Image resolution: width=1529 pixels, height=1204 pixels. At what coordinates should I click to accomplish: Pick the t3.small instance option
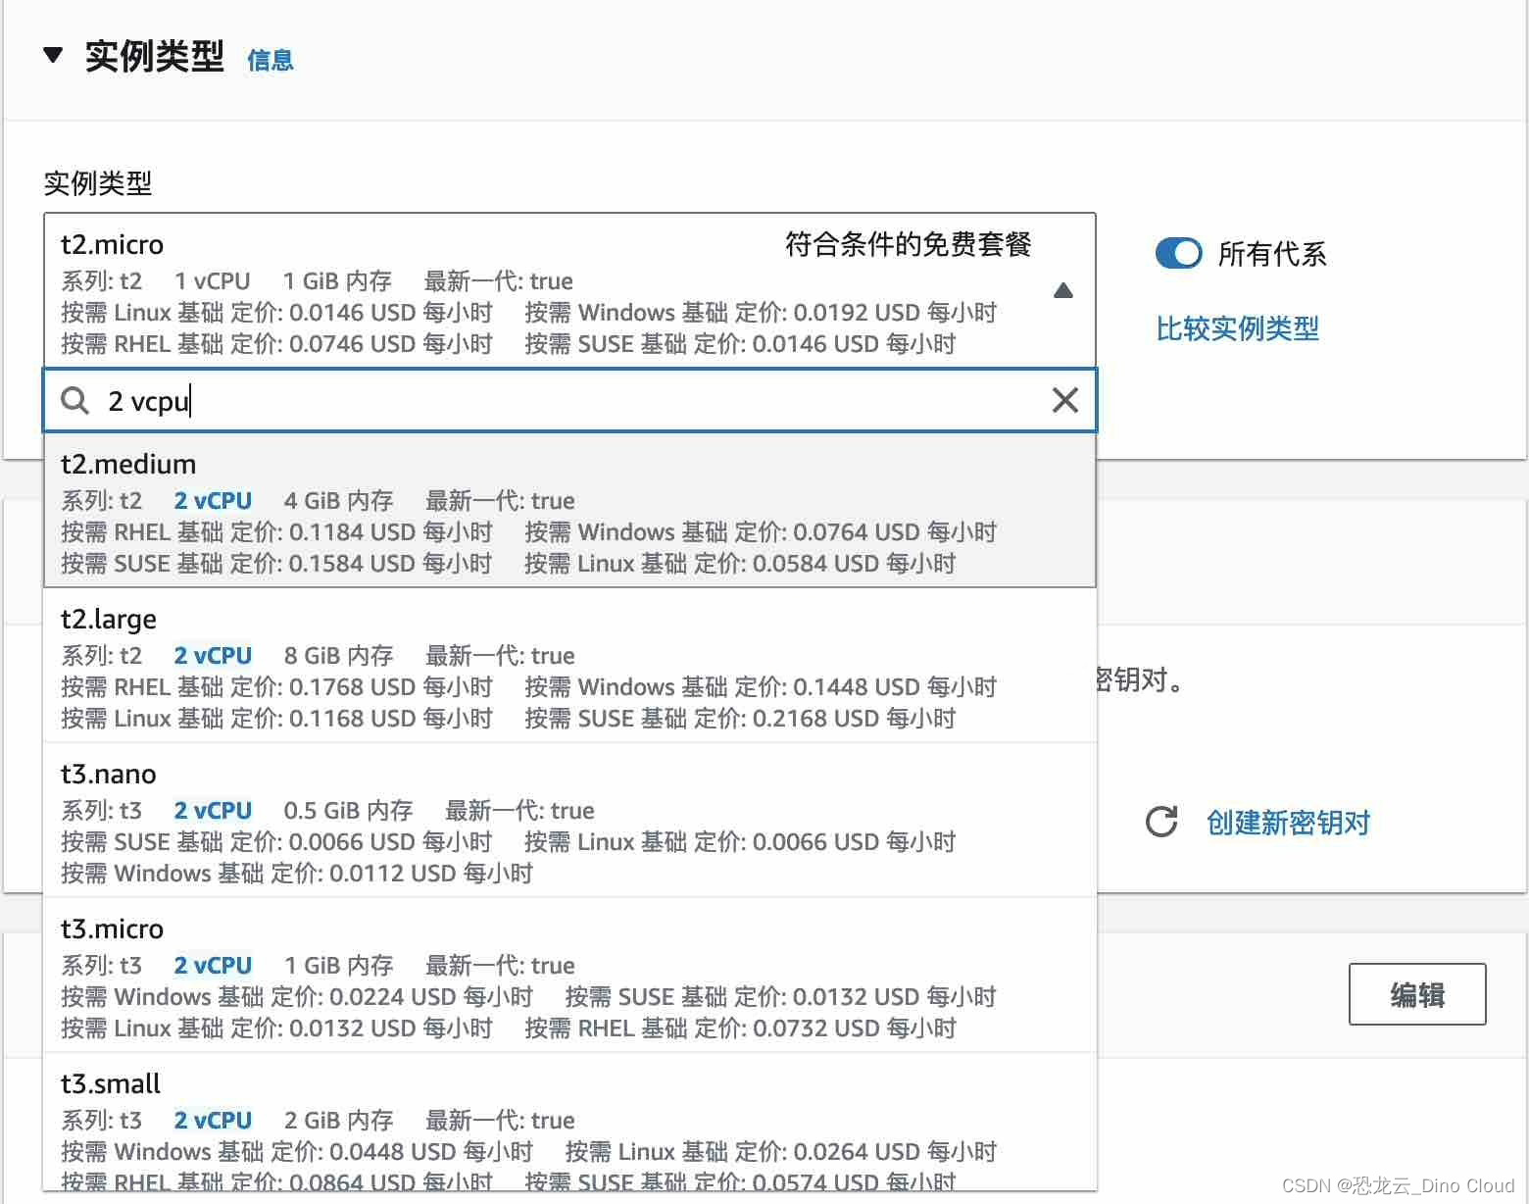point(569,1124)
